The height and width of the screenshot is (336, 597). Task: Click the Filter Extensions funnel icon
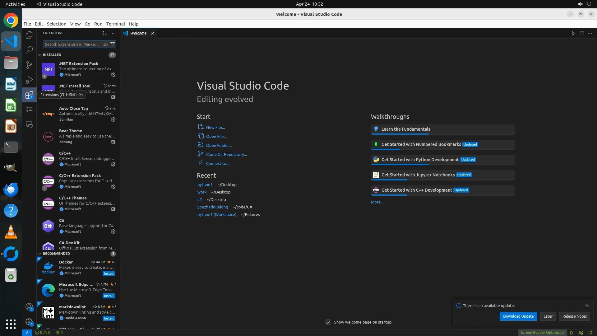113,44
